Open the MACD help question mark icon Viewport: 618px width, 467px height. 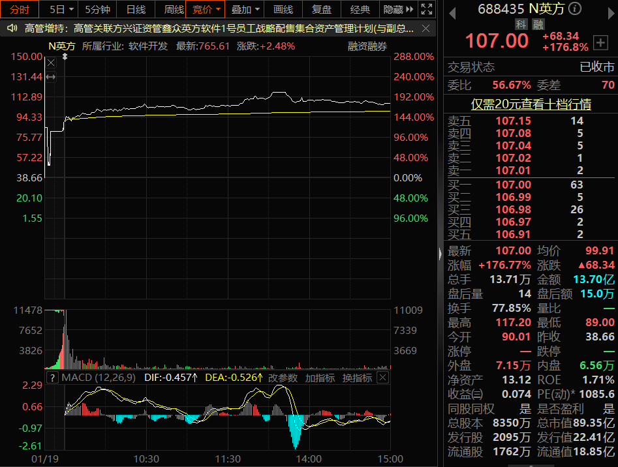tap(52, 378)
